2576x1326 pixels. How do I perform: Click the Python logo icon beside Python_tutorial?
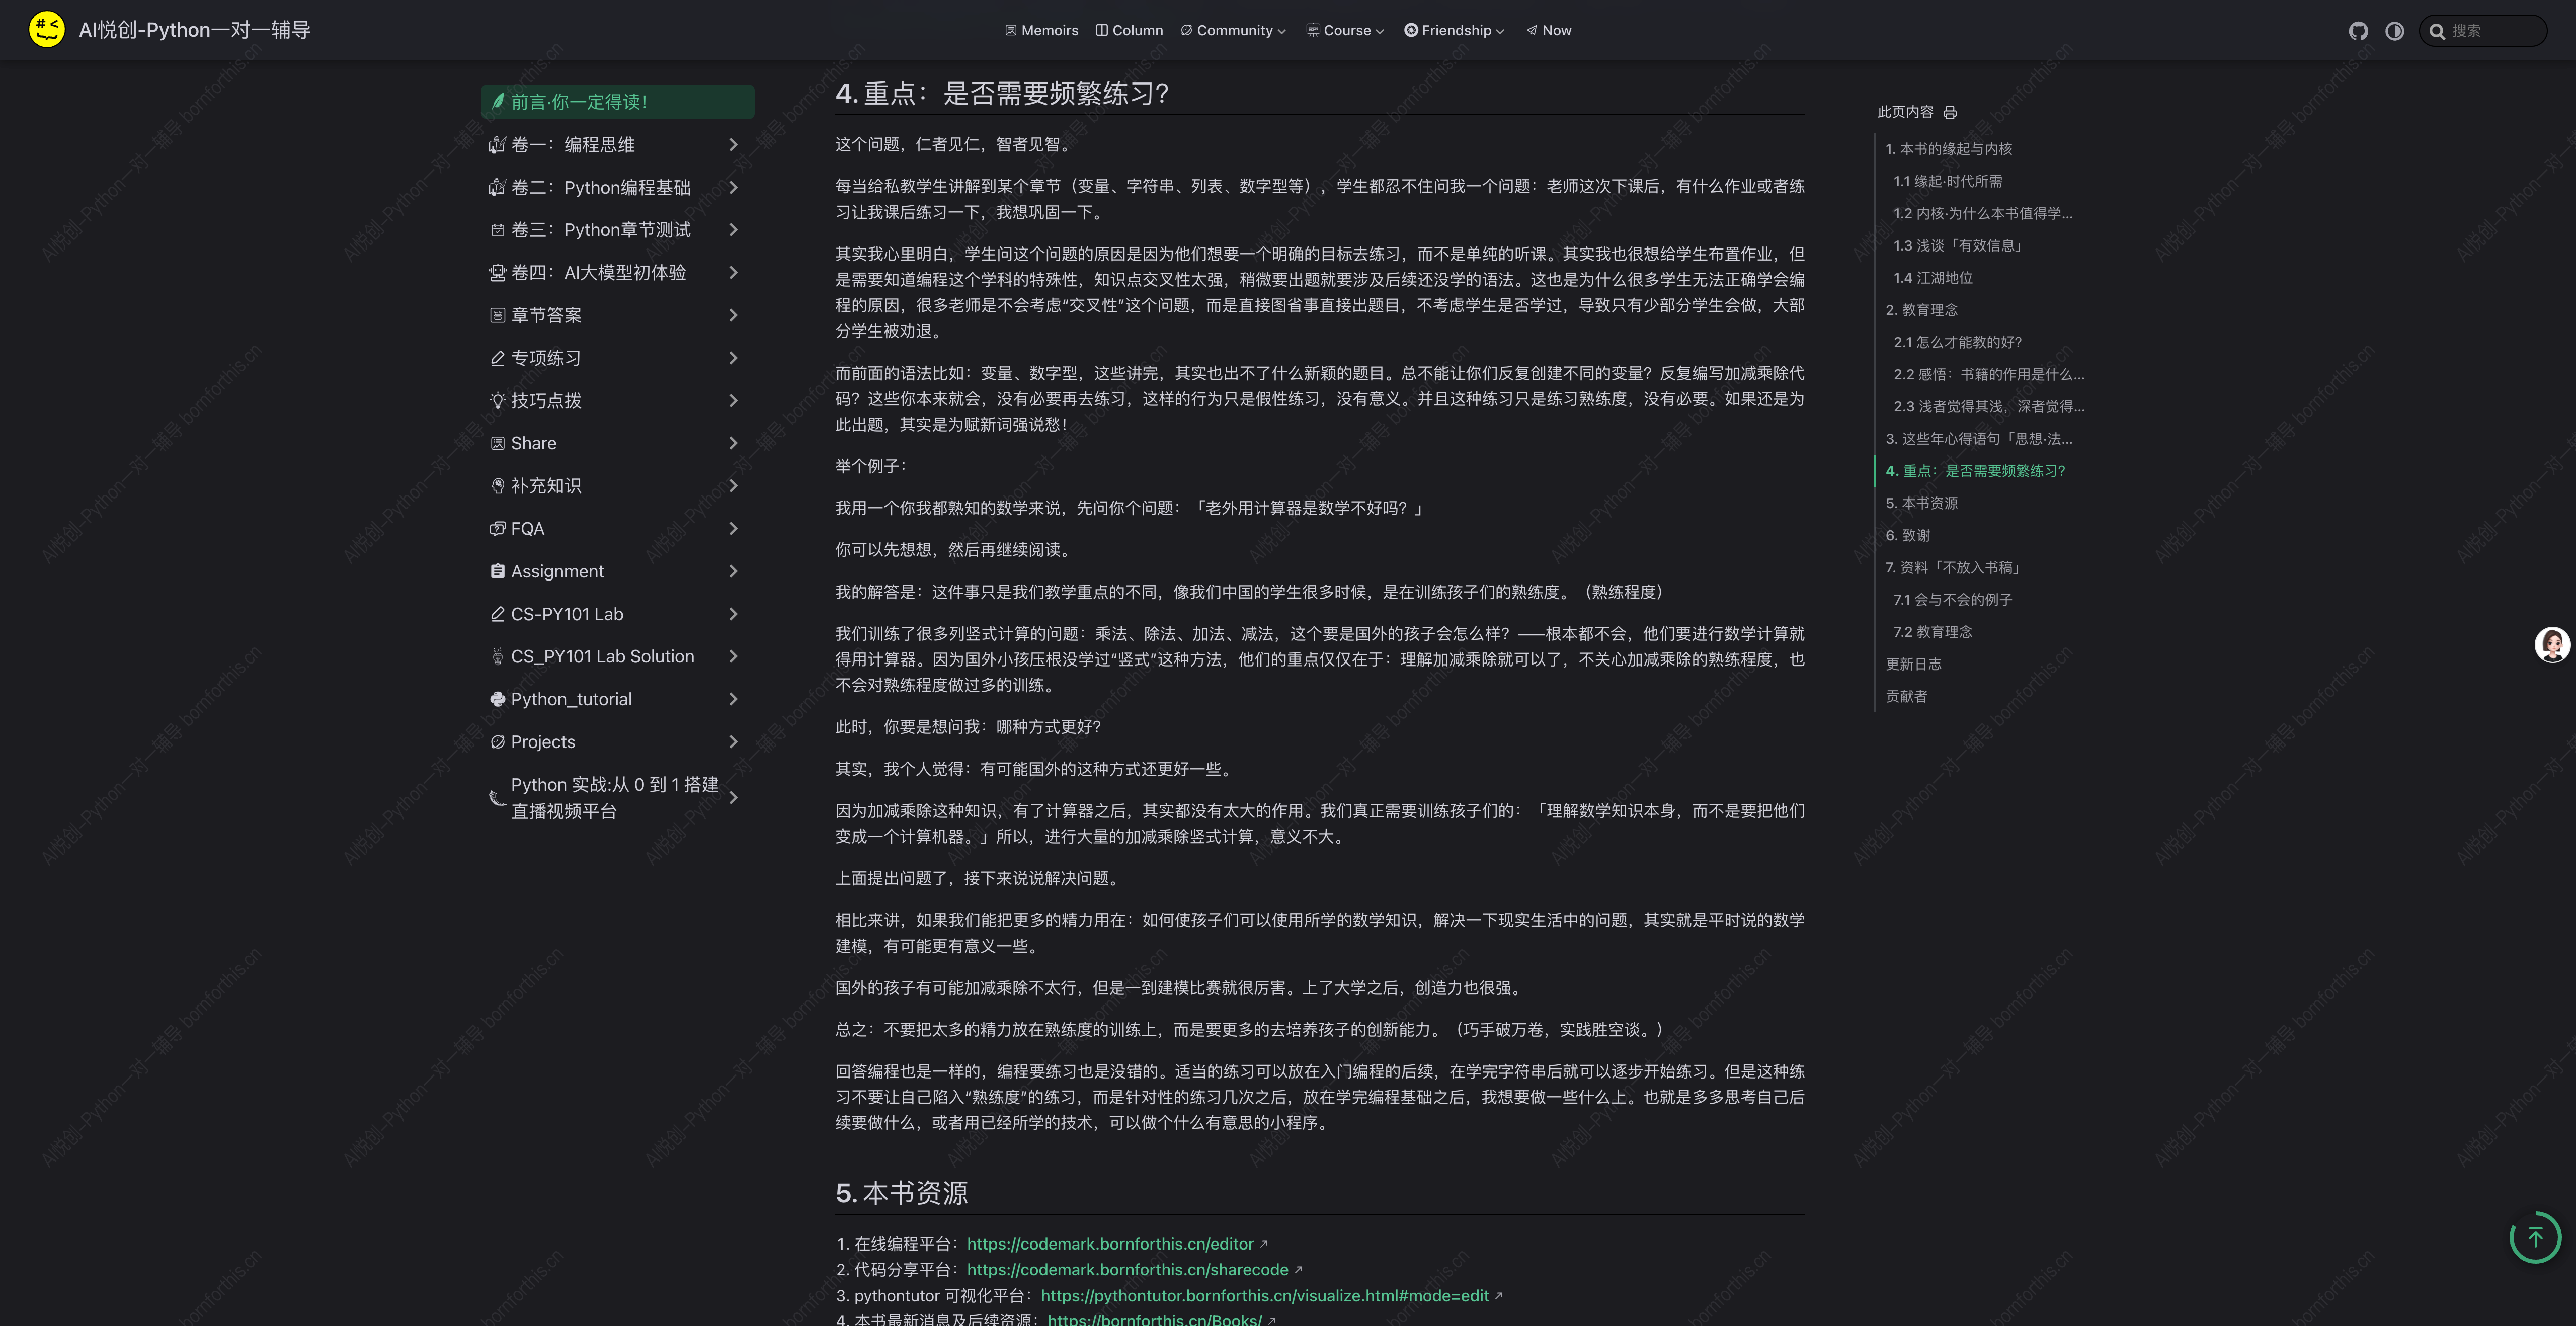pyautogui.click(x=497, y=699)
